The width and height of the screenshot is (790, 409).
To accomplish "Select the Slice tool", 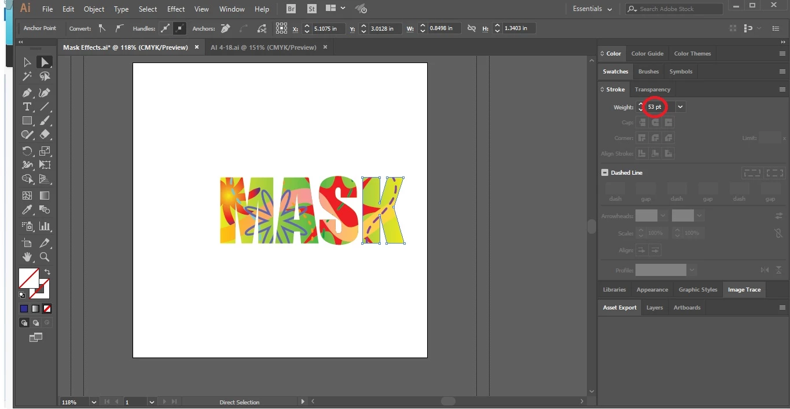I will pos(45,243).
